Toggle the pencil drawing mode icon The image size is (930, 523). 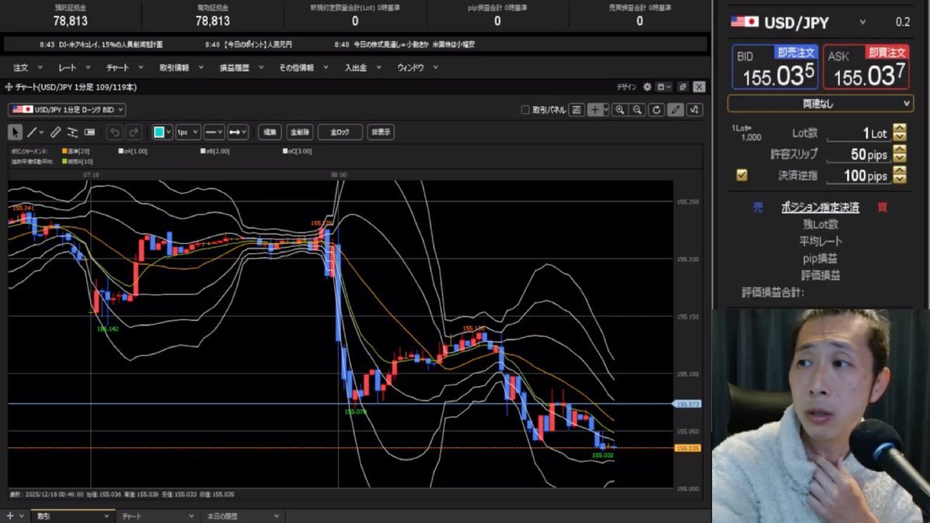click(676, 110)
